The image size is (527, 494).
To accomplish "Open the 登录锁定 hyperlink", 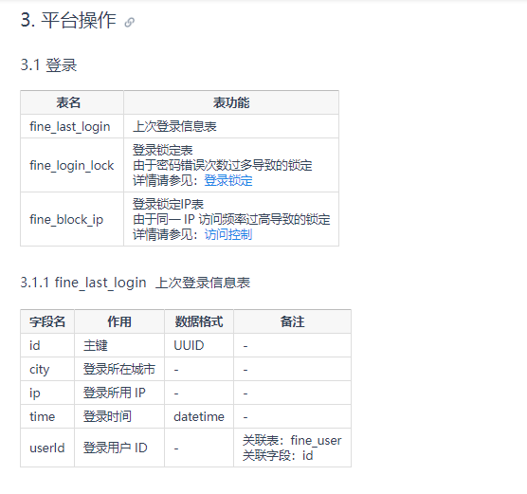I will [x=228, y=180].
